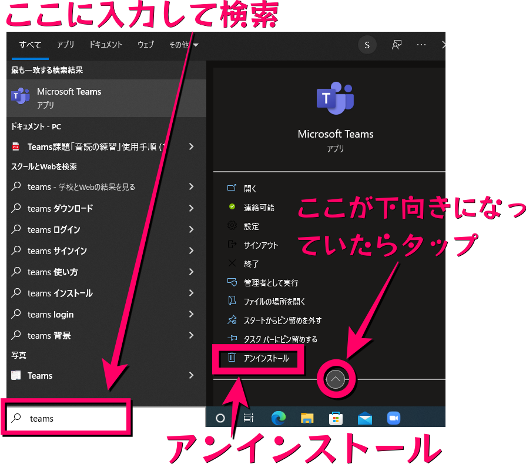Expand arrow for Teams photo result
This screenshot has width=526, height=464.
[191, 375]
